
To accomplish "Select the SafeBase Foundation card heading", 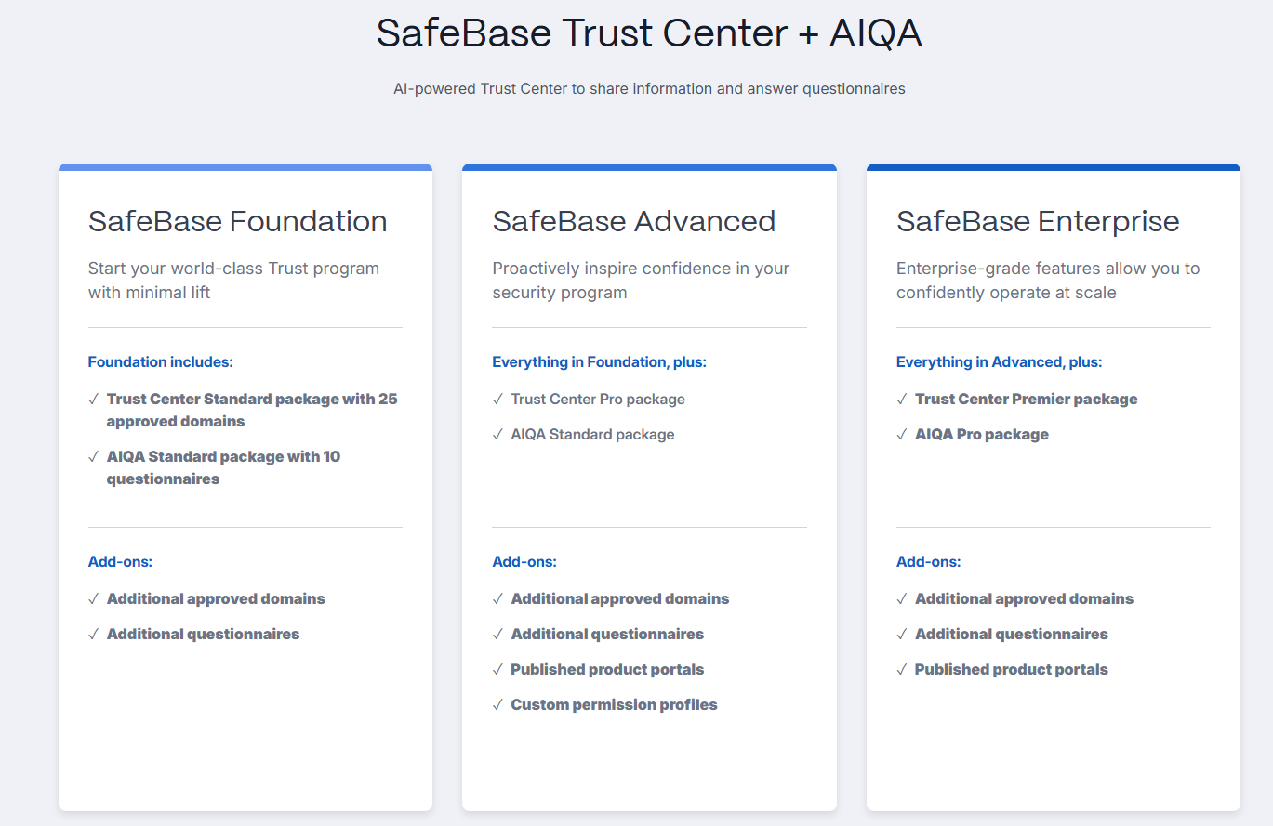I will [x=237, y=221].
